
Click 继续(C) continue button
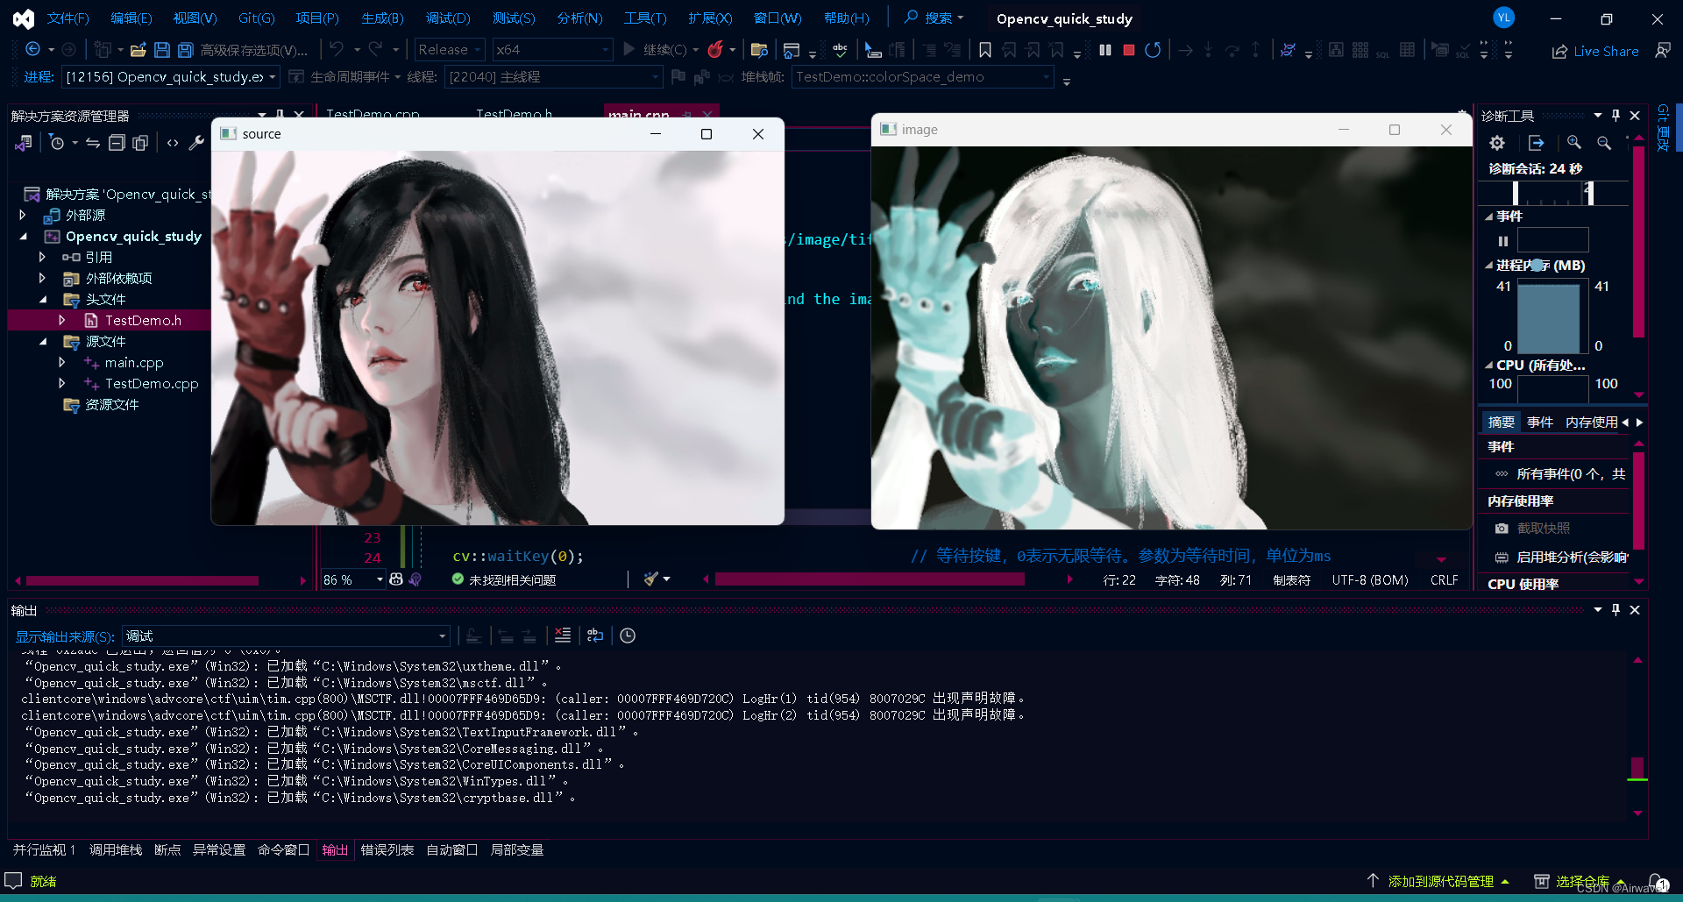[656, 50]
